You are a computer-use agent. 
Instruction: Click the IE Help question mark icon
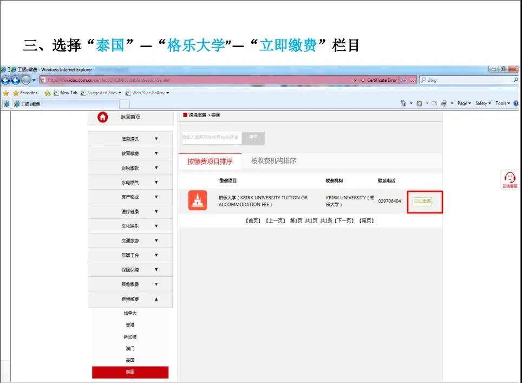point(516,103)
